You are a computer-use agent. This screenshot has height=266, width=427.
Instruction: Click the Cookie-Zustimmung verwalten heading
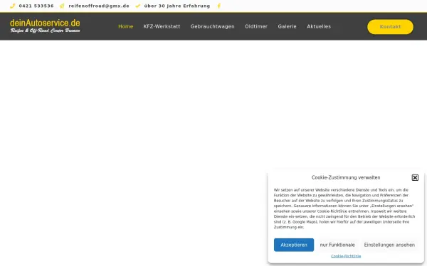[346, 177]
